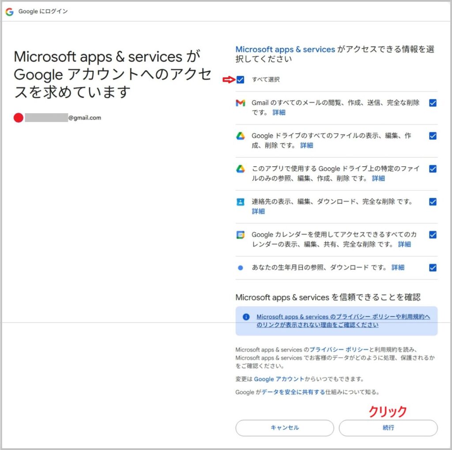Open 詳細 link for 生年月日 permission
Screen dimensions: 452x450
(398, 267)
